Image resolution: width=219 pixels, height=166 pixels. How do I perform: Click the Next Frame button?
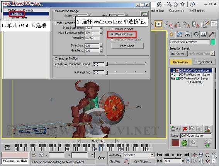point(179,155)
